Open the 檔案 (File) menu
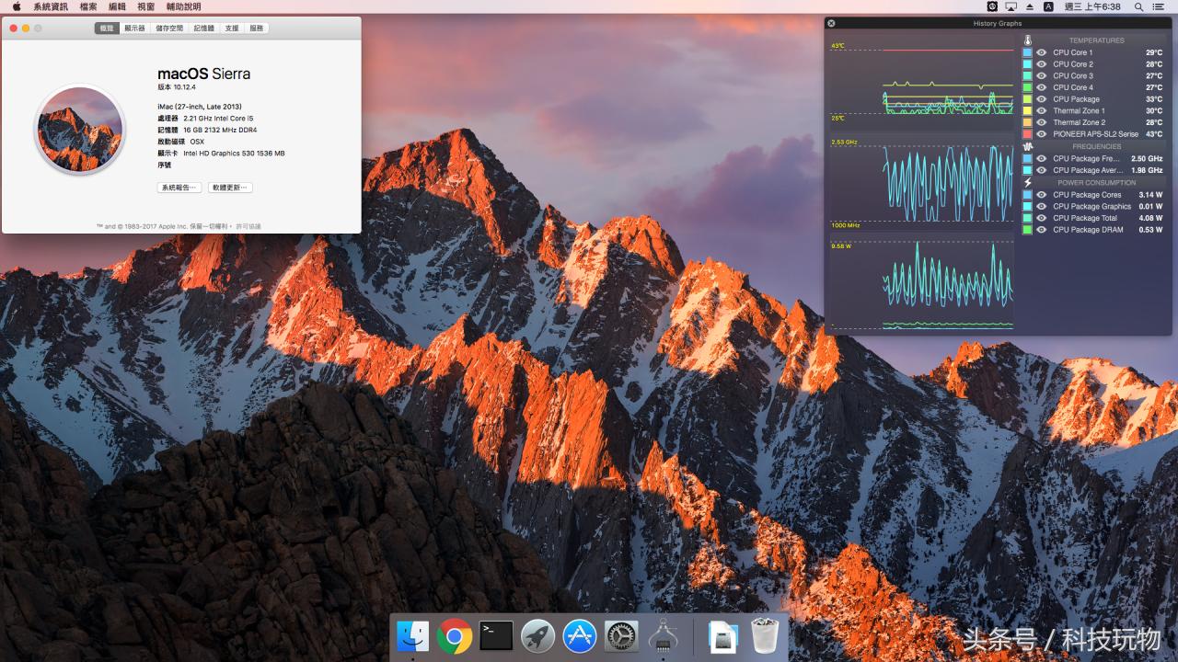The image size is (1178, 662). [x=88, y=6]
